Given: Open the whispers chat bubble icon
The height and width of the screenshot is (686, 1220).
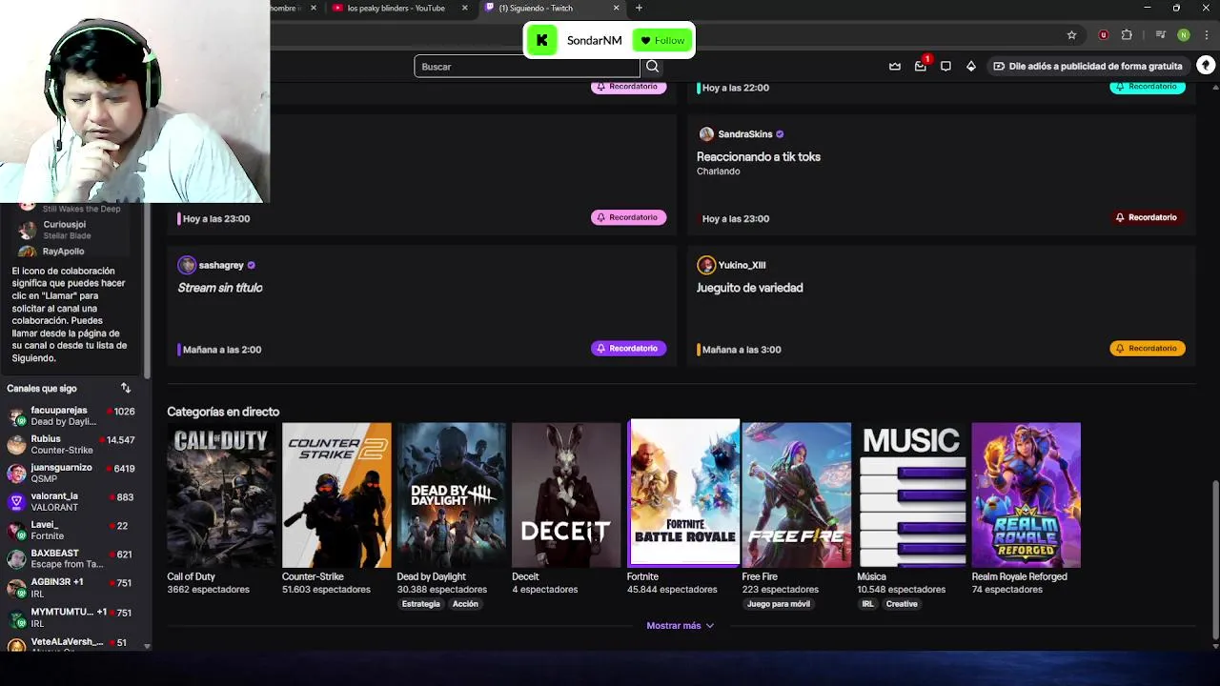Looking at the screenshot, I should (x=945, y=66).
